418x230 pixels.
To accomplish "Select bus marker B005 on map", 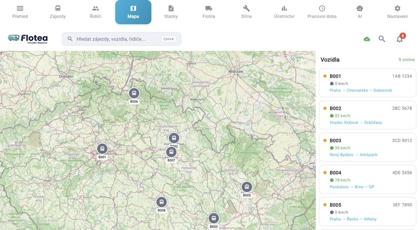I will coord(247,187).
